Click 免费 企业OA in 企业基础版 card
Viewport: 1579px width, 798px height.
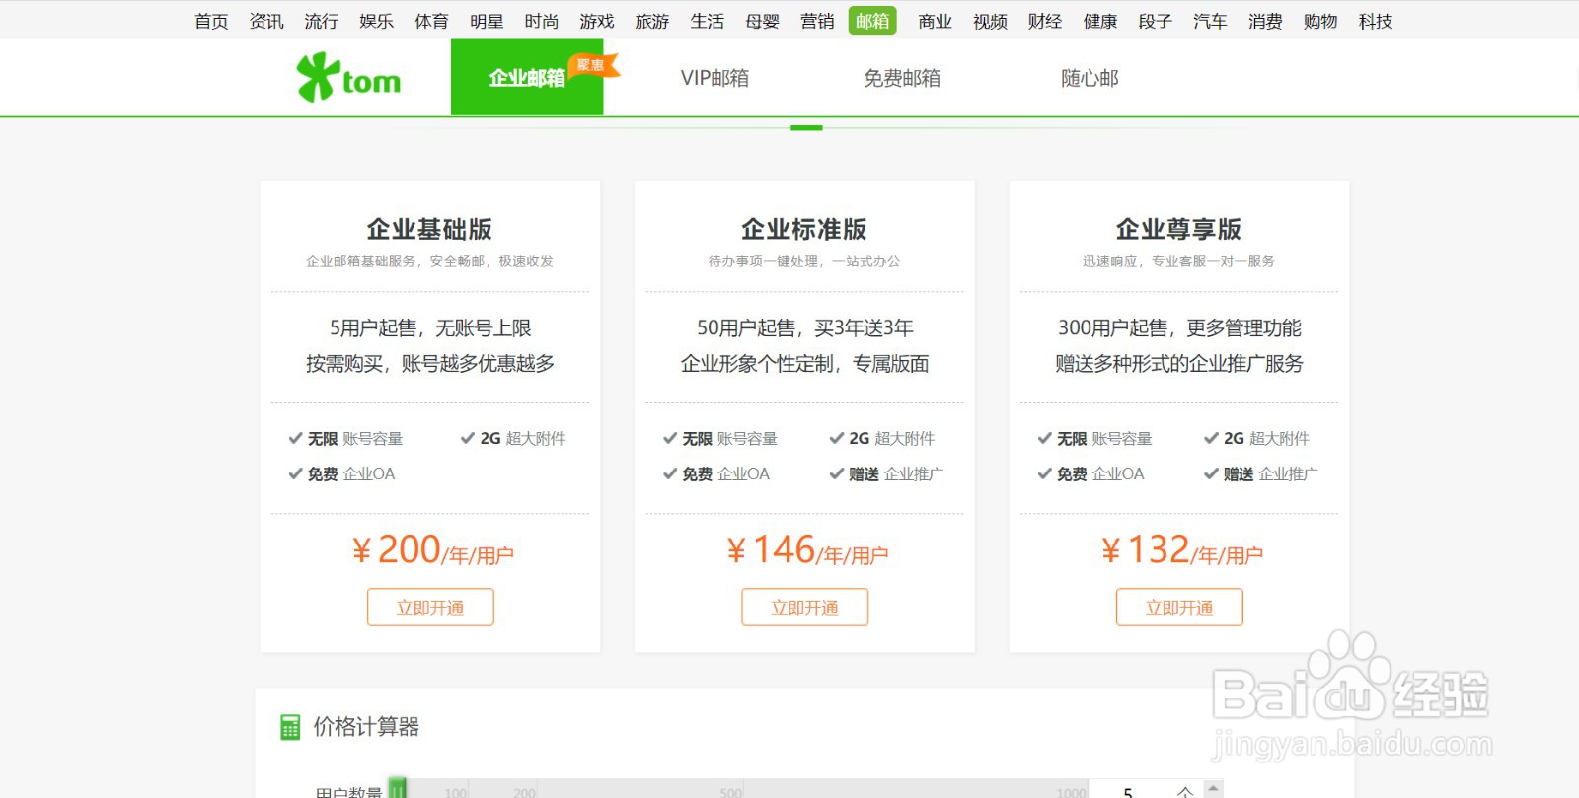click(341, 474)
